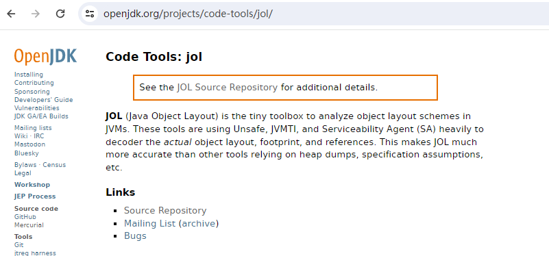Open the JEP Process sidebar link

(35, 196)
